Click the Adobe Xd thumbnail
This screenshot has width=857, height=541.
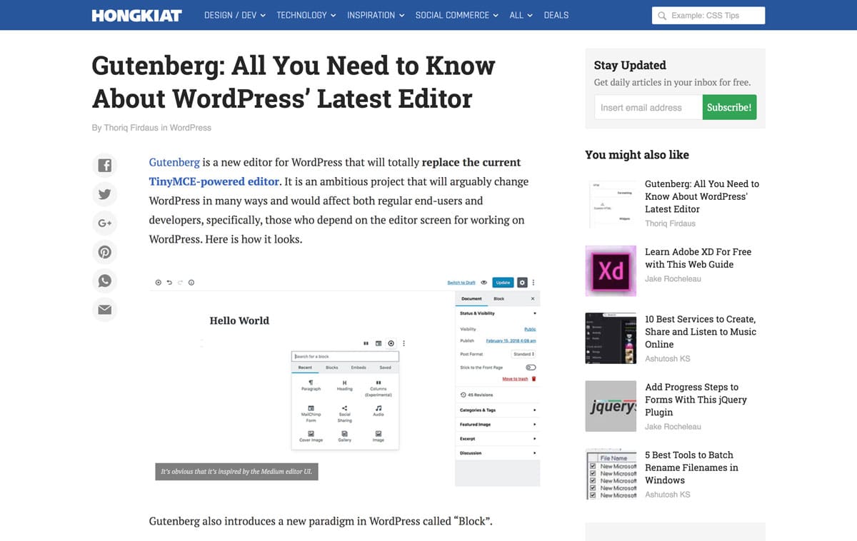coord(611,270)
